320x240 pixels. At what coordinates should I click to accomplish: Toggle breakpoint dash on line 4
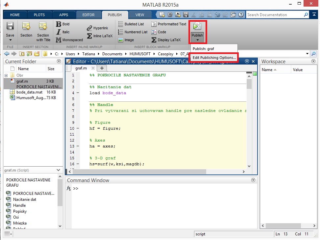click(x=78, y=93)
